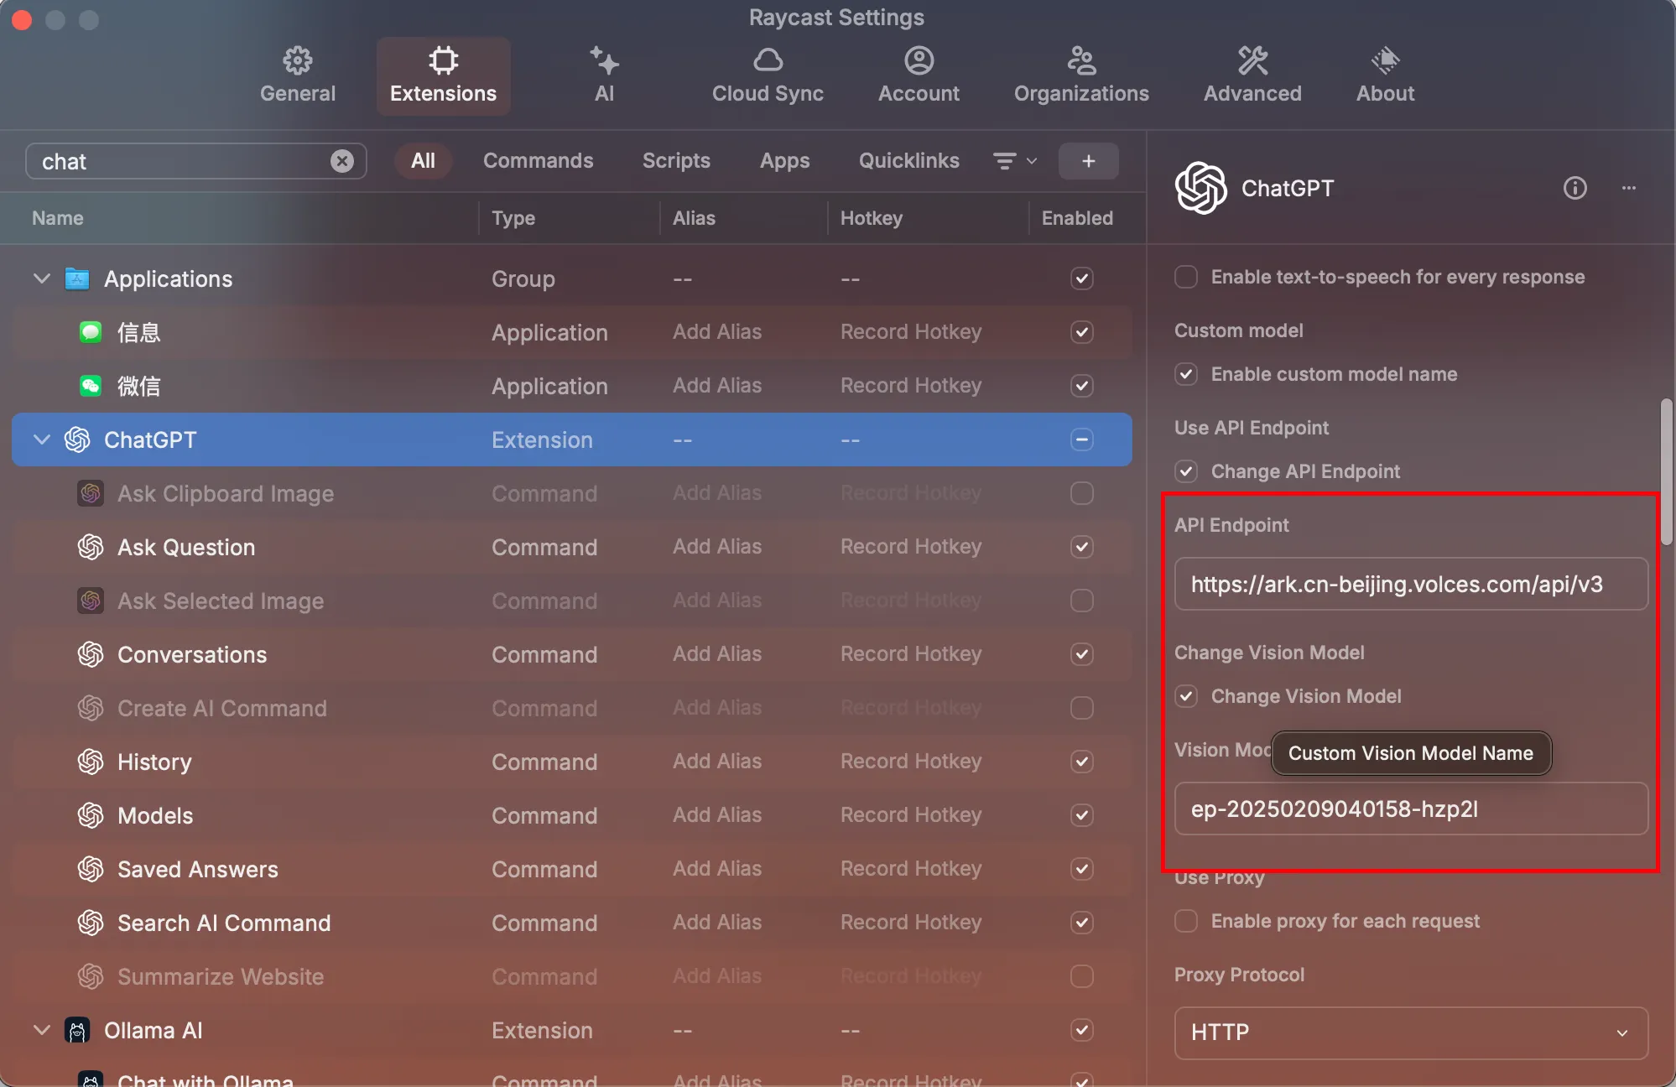
Task: Enable the Ask Clipboard Image command
Action: 1081,493
